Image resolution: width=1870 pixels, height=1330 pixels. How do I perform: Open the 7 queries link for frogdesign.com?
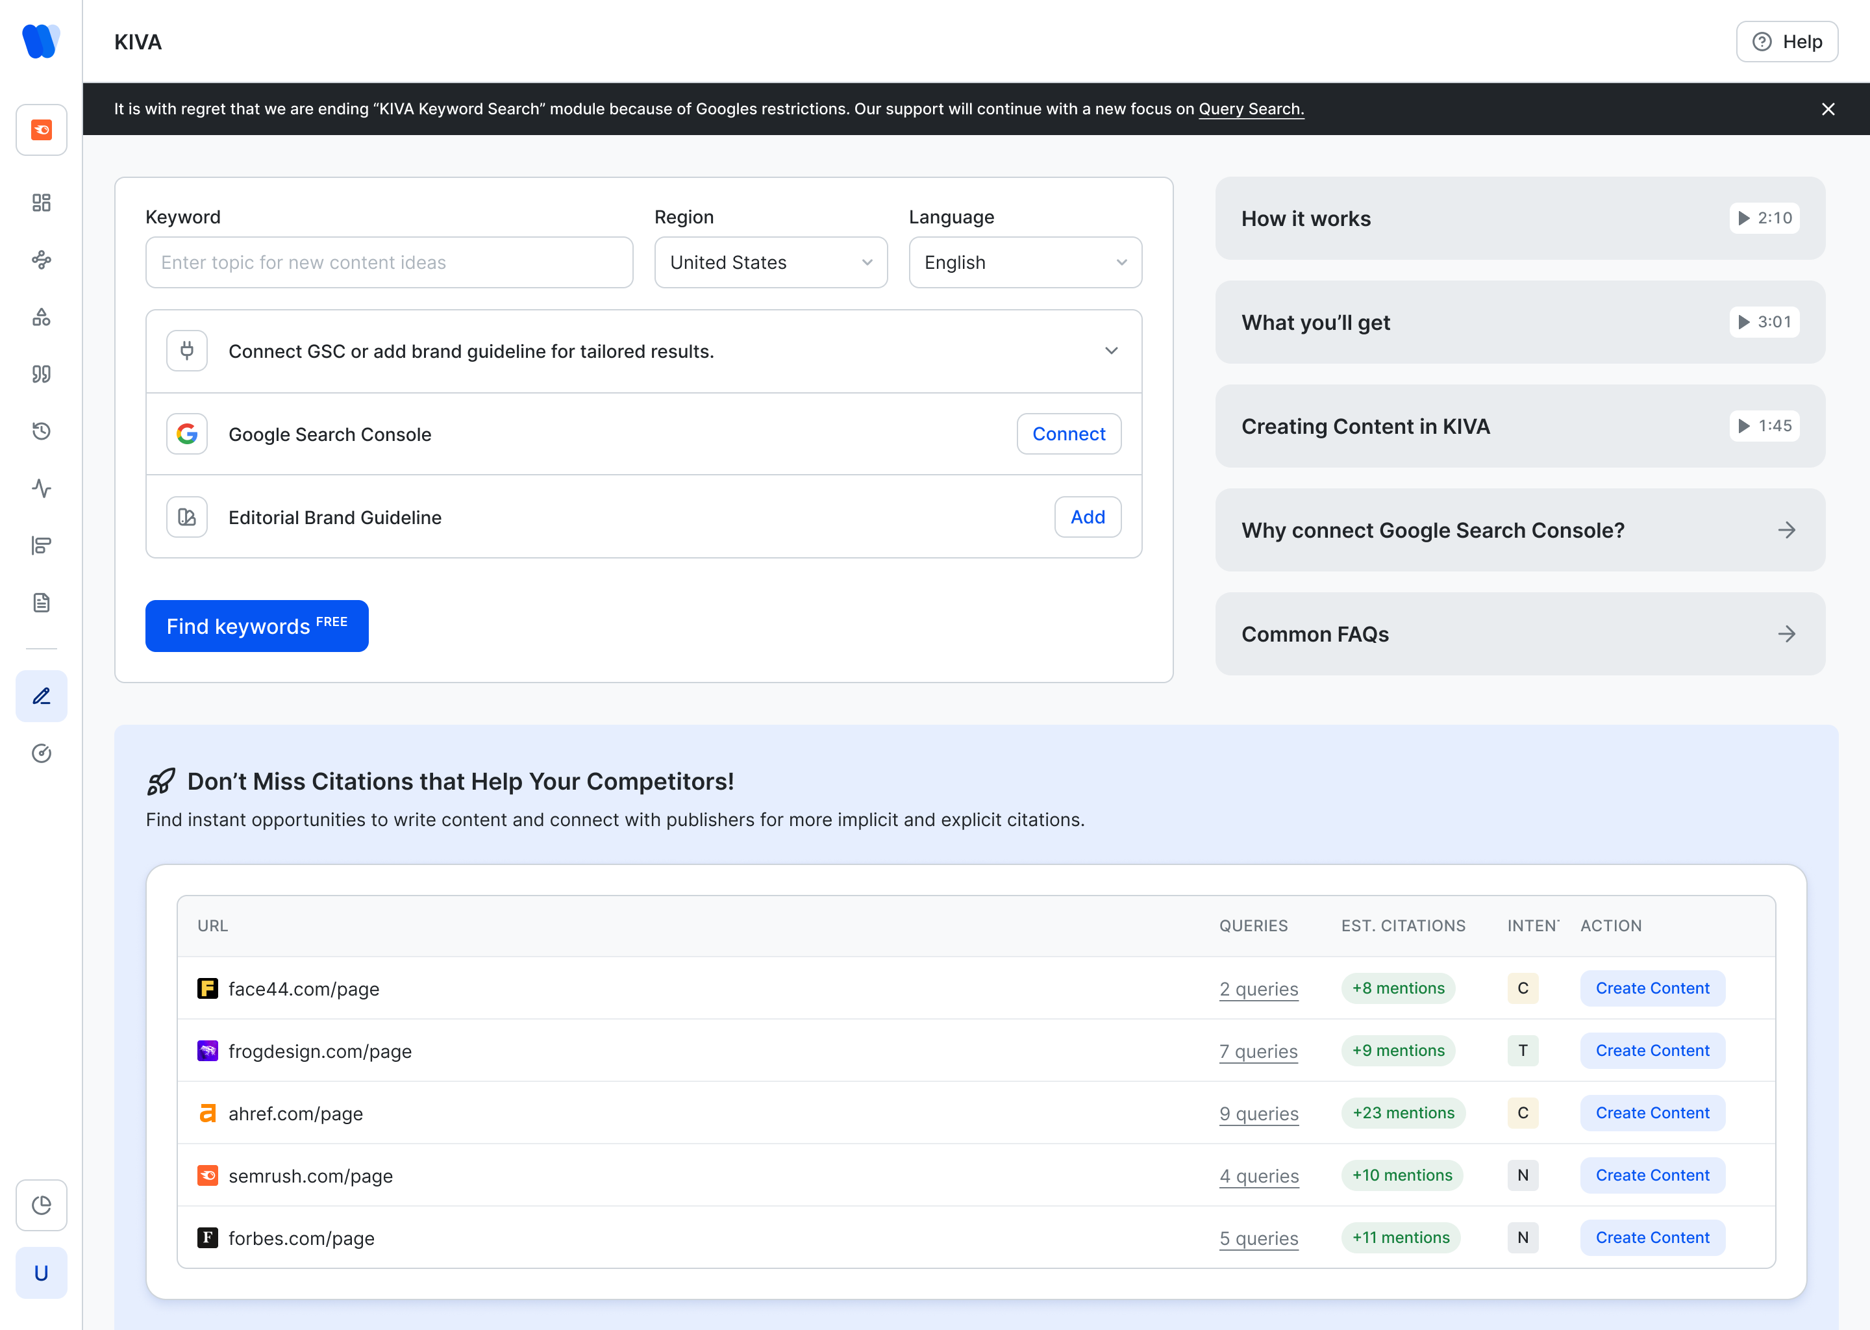coord(1258,1051)
